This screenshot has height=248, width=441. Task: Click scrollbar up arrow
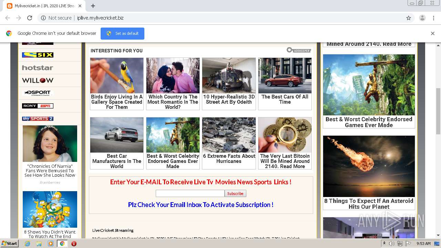point(438,45)
